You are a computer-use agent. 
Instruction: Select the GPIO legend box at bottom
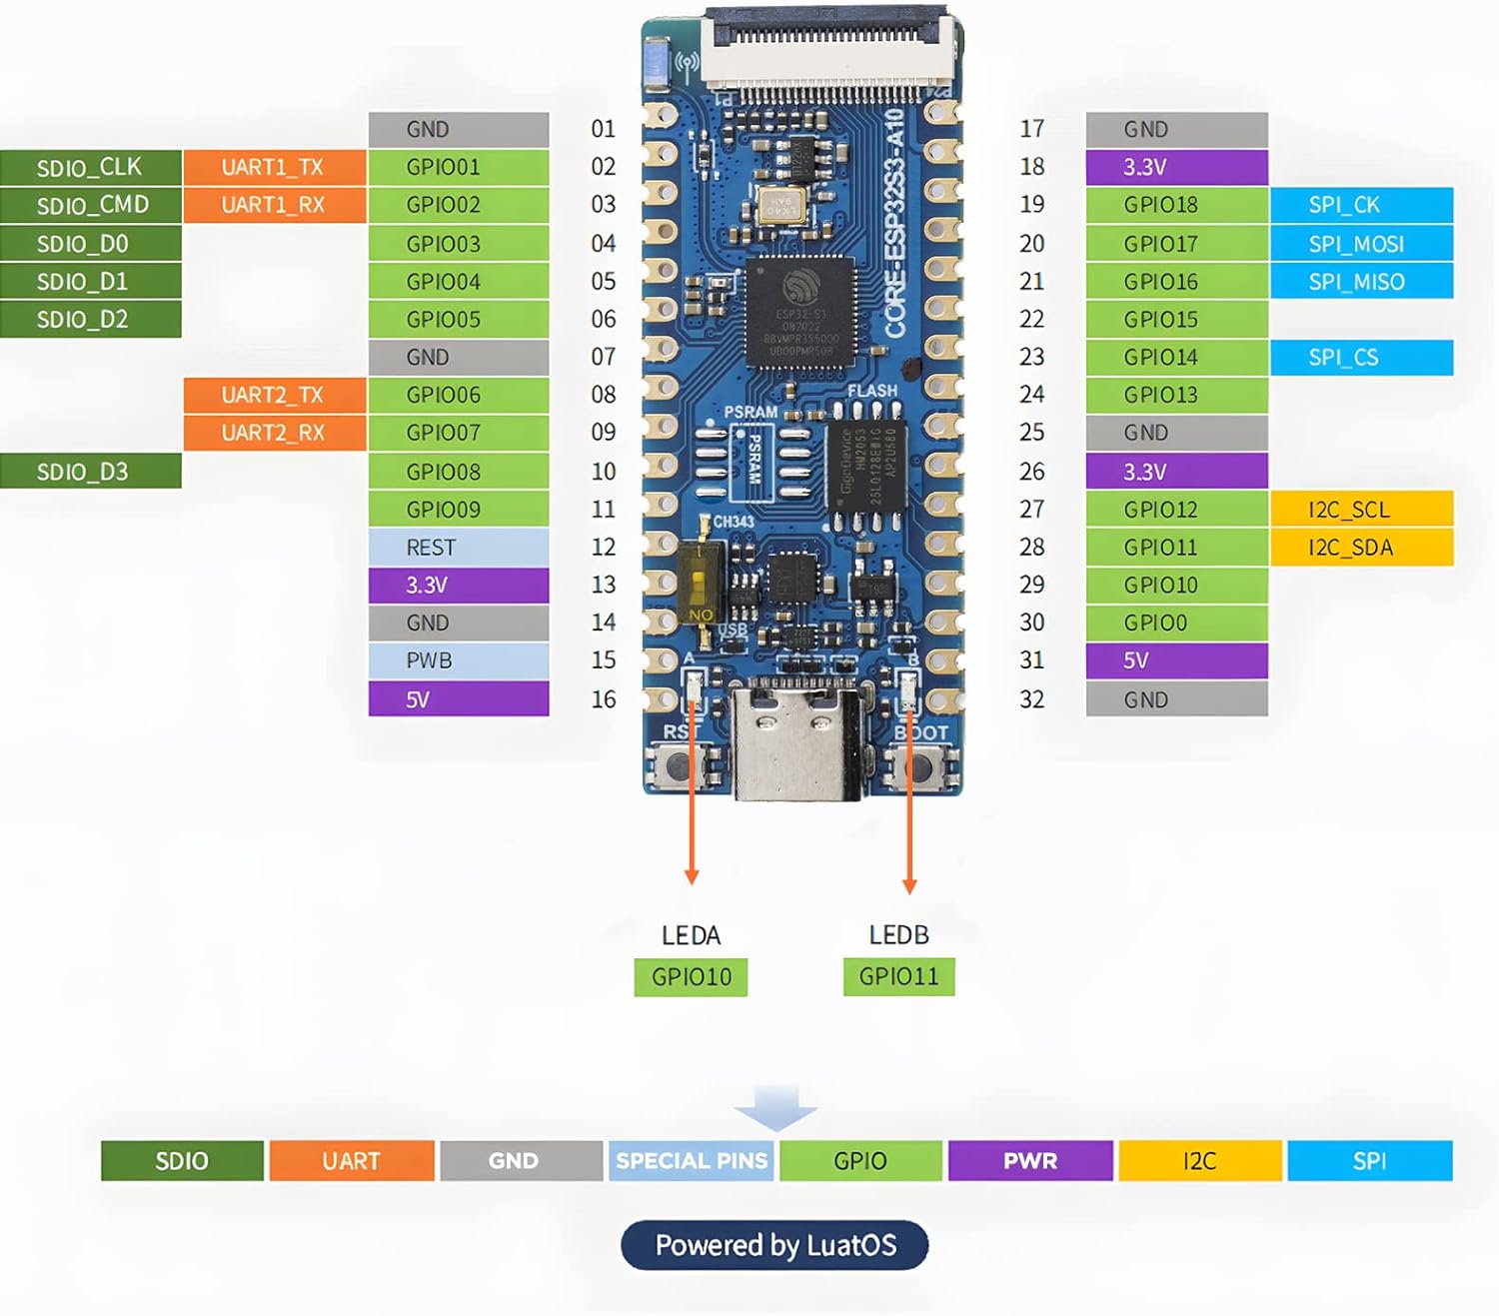[x=860, y=1160]
